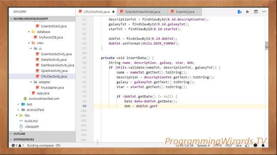277x155 pixels.
Task: Open .classpath file
Action: click(x=32, y=127)
